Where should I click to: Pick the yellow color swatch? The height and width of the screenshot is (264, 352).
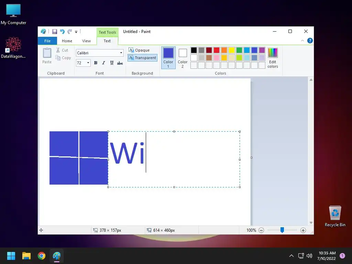pos(231,50)
